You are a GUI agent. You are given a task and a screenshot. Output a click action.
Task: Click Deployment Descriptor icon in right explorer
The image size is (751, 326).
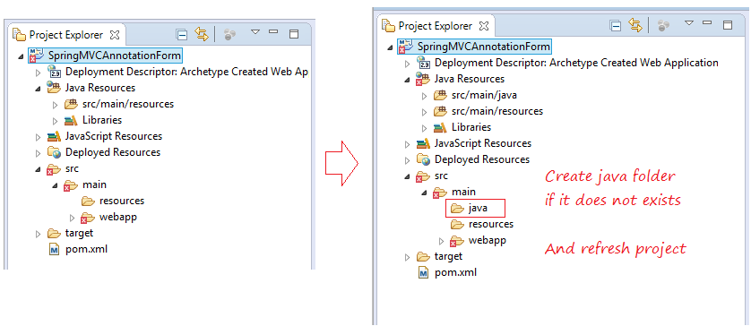[x=423, y=63]
